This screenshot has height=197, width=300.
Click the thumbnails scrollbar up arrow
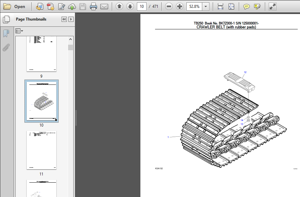pos(70,39)
